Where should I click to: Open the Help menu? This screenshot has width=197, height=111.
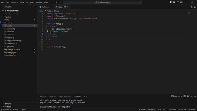pyautogui.click(x=46, y=2)
